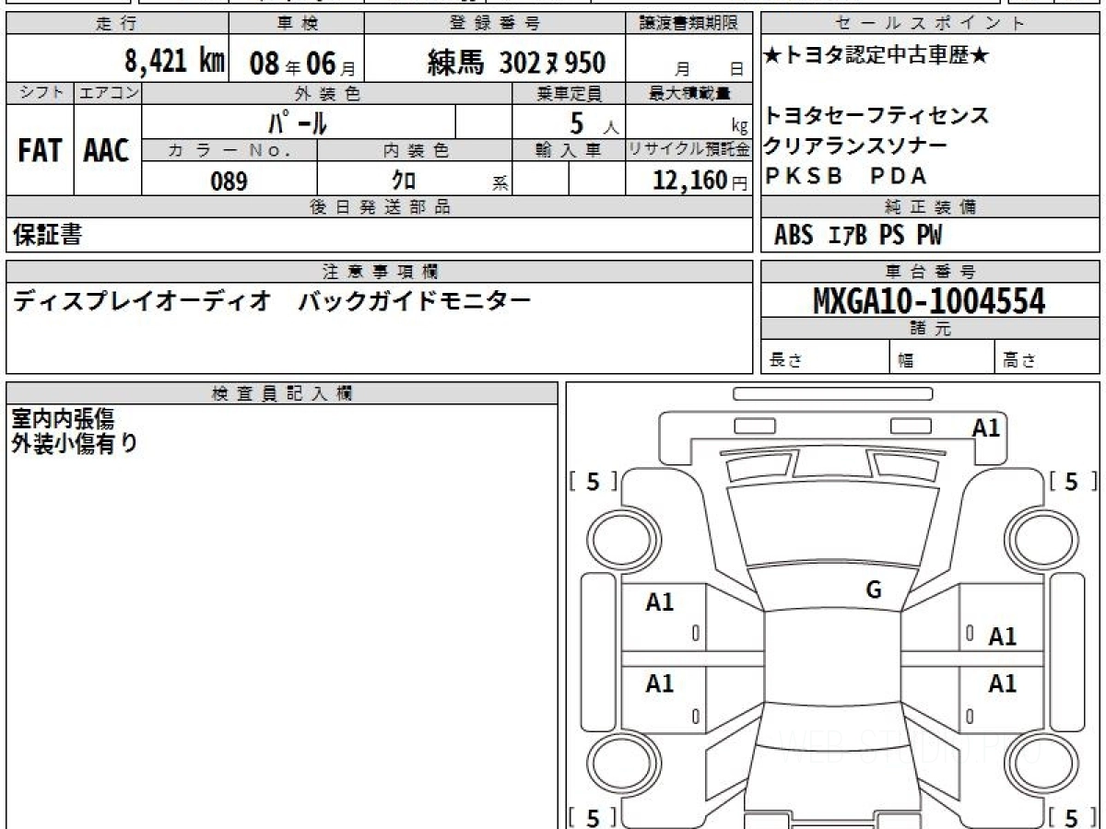Screen dimensions: 1106x829
Task: Select the AAC air conditioner value
Action: [107, 150]
